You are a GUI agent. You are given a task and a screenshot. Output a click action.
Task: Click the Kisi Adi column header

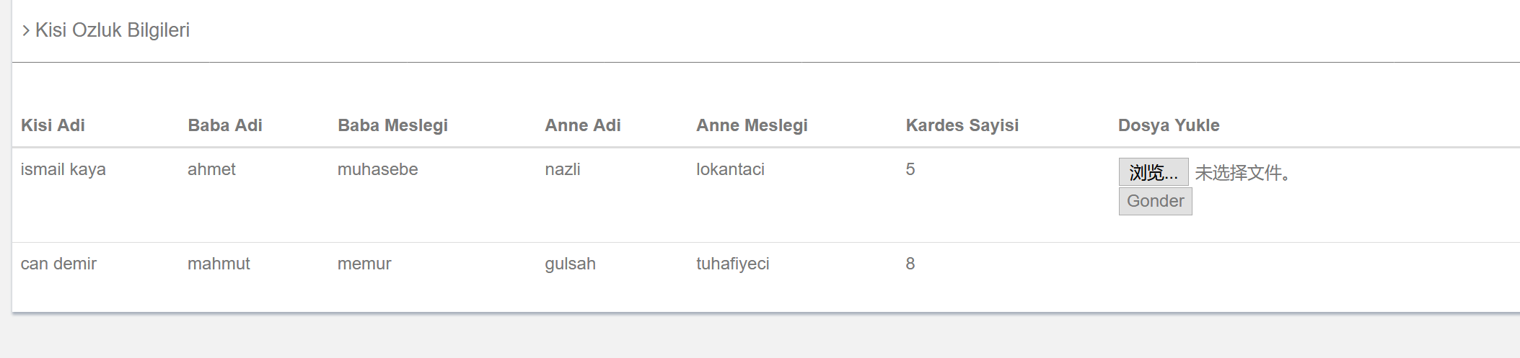53,125
